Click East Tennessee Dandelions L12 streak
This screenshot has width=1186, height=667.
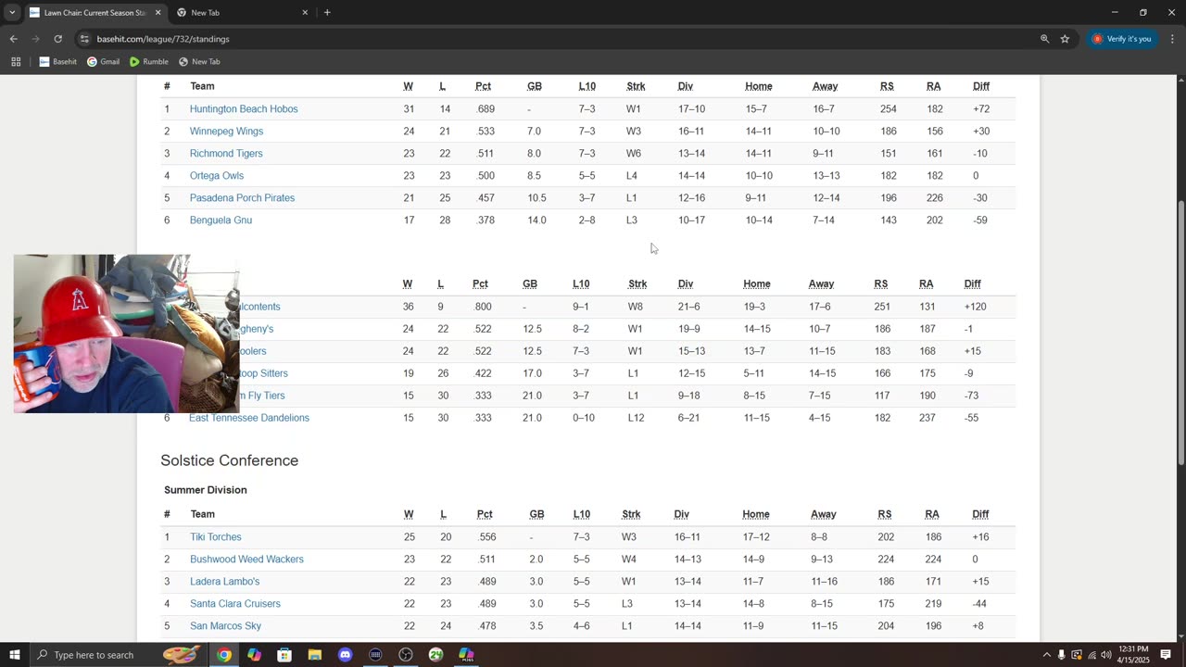coord(636,418)
